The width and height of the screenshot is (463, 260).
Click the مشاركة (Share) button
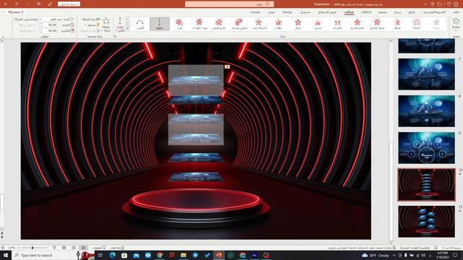click(x=14, y=12)
